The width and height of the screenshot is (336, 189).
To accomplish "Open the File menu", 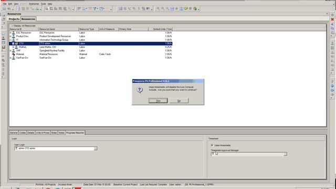I will pyautogui.click(x=5, y=4).
